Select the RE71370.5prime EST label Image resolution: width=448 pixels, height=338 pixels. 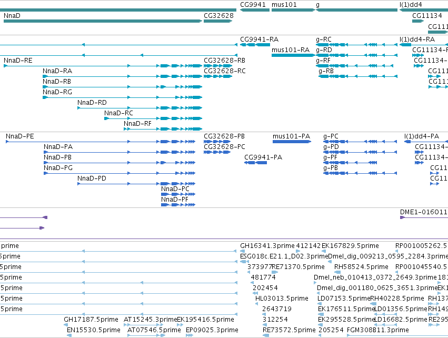(298, 267)
